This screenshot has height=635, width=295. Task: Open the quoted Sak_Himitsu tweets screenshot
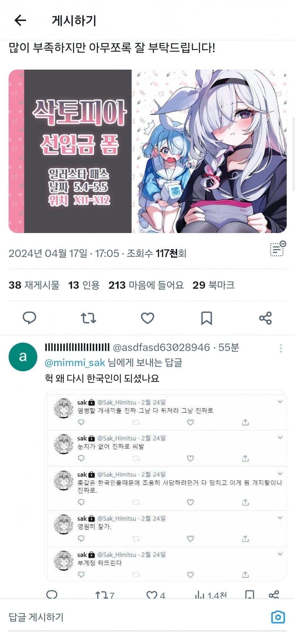(x=166, y=485)
